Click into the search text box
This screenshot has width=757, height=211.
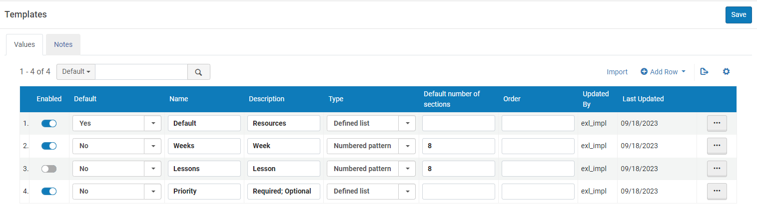click(141, 72)
